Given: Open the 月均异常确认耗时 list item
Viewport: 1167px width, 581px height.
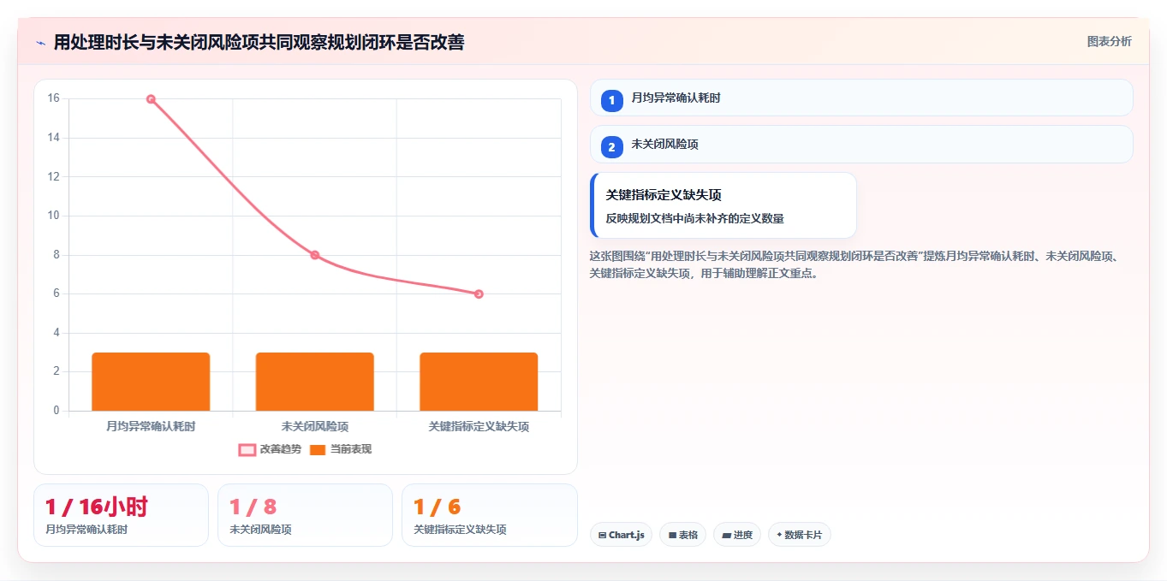Looking at the screenshot, I should click(x=861, y=98).
